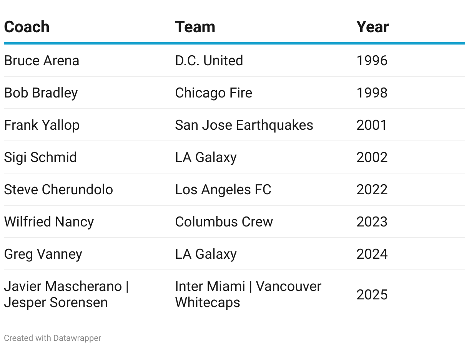
Task: Click the Los Angeles FC cell
Action: (223, 190)
